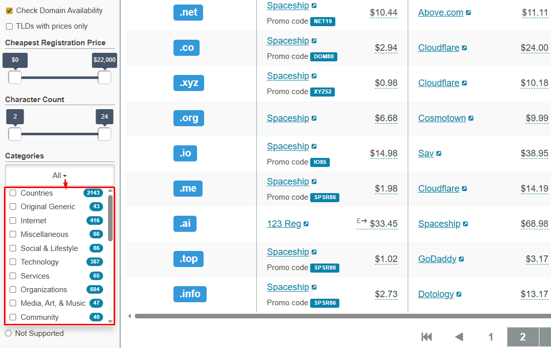Image resolution: width=551 pixels, height=348 pixels.
Task: Click the DOM80 promo code badge
Action: (324, 57)
